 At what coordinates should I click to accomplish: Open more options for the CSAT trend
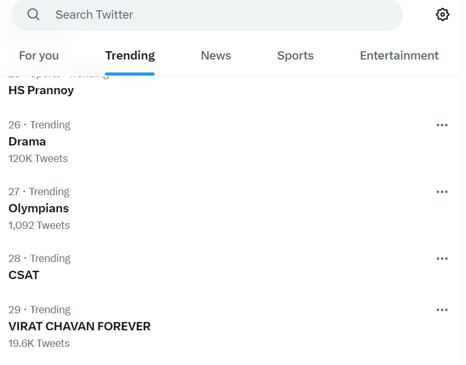[442, 258]
